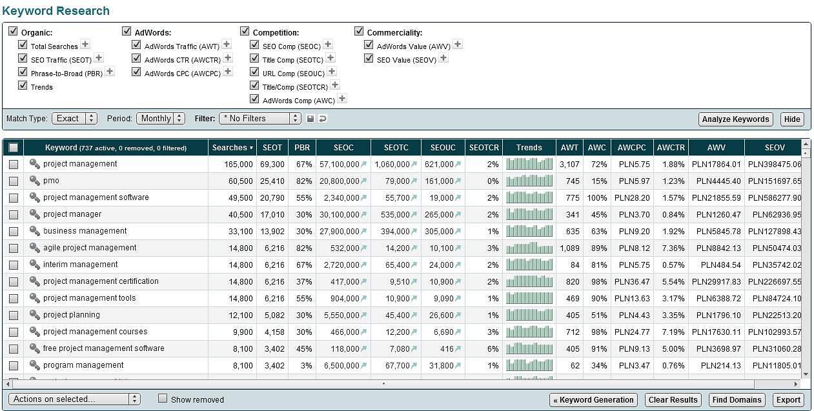Click plus icon next to AdWords CPC (AWCPC)
This screenshot has width=814, height=411.
(x=228, y=72)
